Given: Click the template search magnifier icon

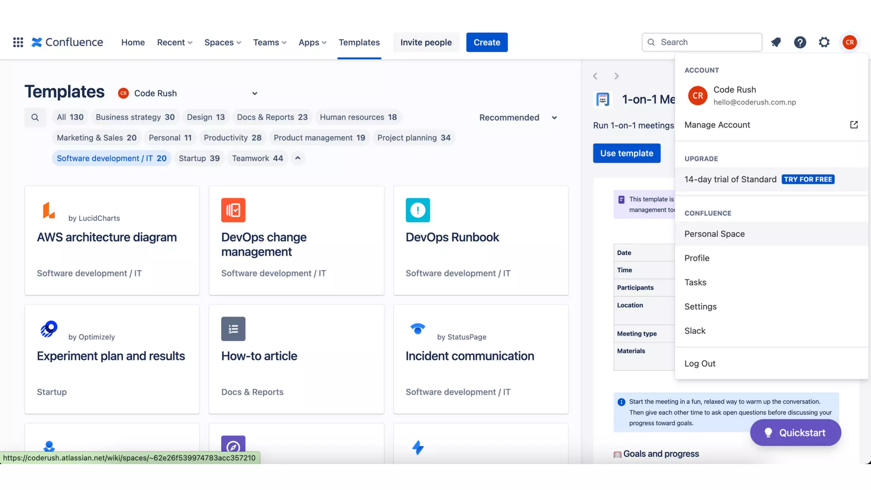Looking at the screenshot, I should [35, 117].
